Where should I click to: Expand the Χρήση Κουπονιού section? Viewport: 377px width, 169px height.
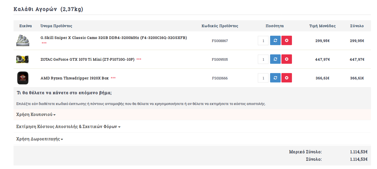[36, 114]
